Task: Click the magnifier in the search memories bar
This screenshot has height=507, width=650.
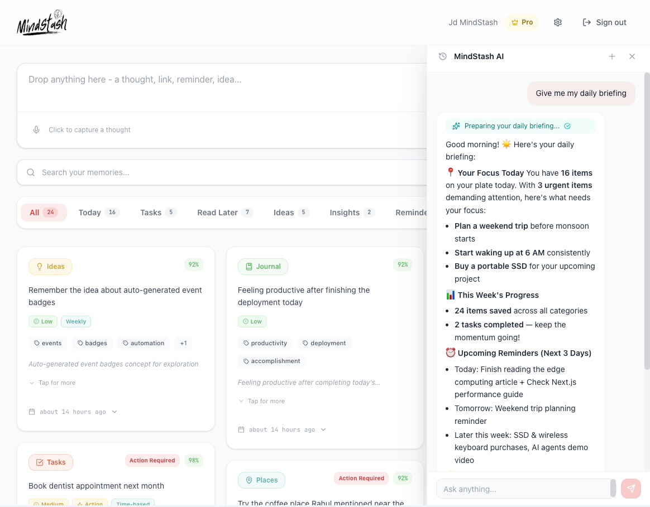Action: pyautogui.click(x=31, y=172)
